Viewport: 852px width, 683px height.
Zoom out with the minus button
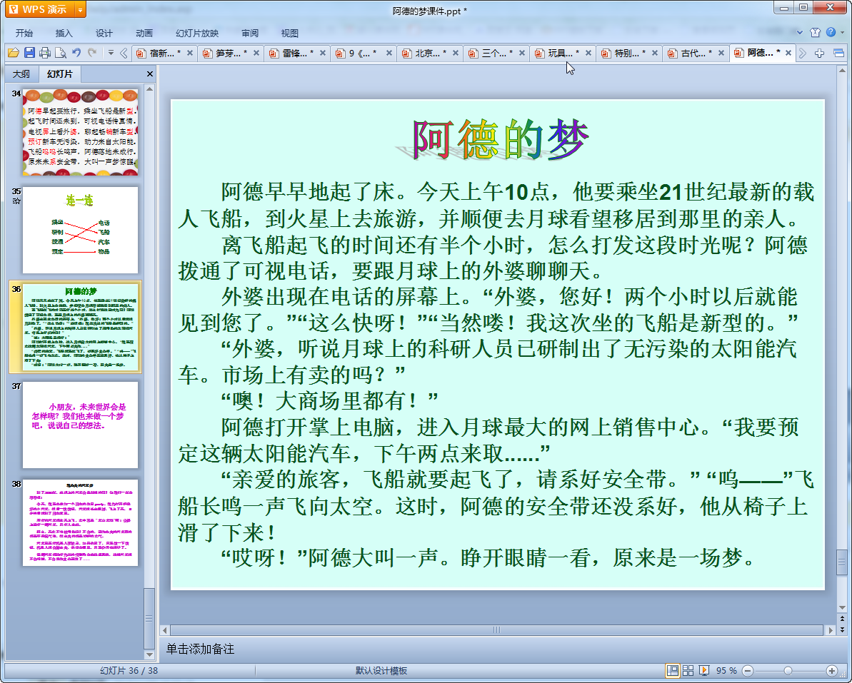tap(748, 671)
